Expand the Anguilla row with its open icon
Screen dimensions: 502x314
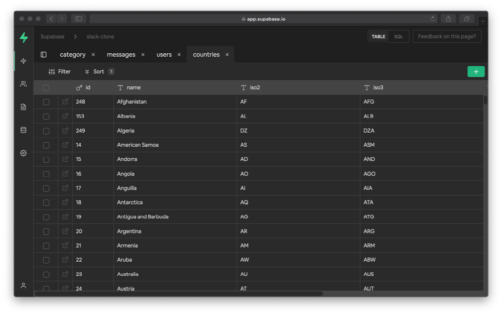(65, 188)
